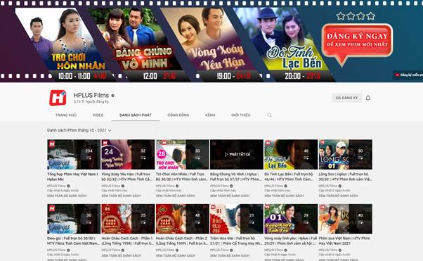Click the Long Sơn Hplus Full trọn bộ title

pos(345,177)
